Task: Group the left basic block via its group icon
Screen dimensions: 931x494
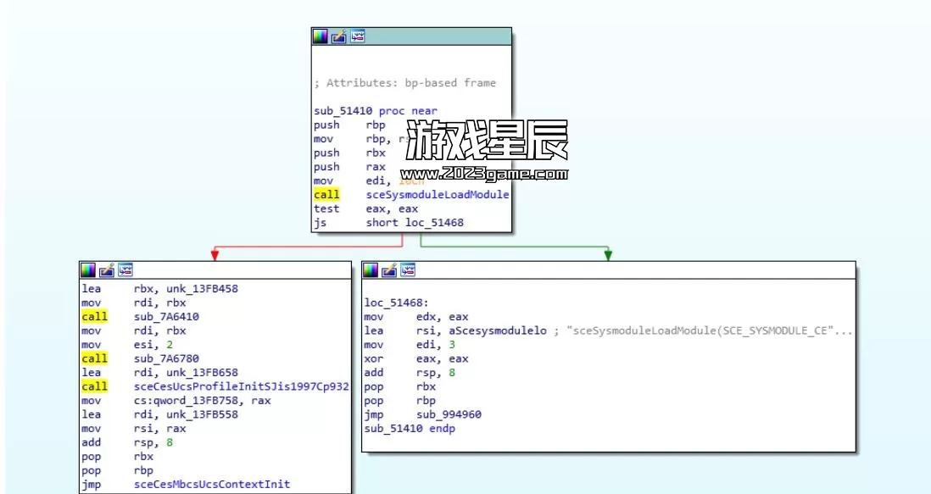Action: 125,269
